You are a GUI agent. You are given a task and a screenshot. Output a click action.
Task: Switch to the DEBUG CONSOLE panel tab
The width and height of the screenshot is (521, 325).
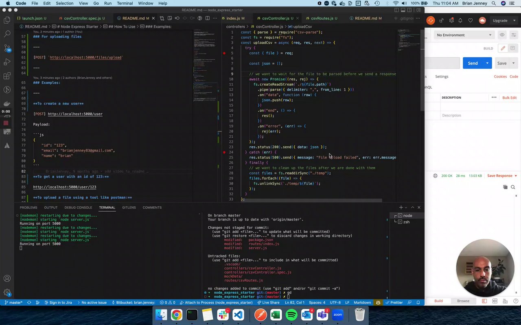click(78, 208)
